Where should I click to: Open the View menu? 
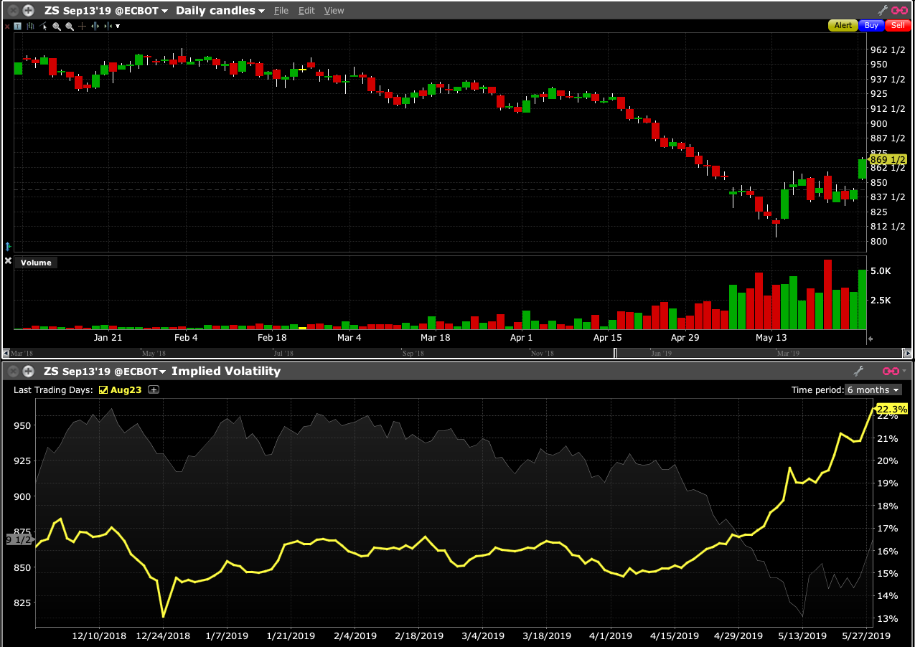click(334, 11)
